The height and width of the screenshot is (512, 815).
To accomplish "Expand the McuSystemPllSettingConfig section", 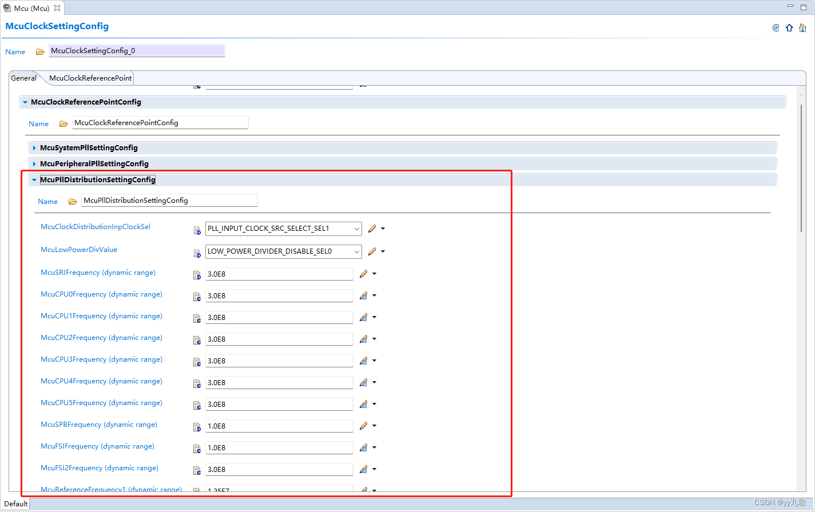I will (34, 148).
